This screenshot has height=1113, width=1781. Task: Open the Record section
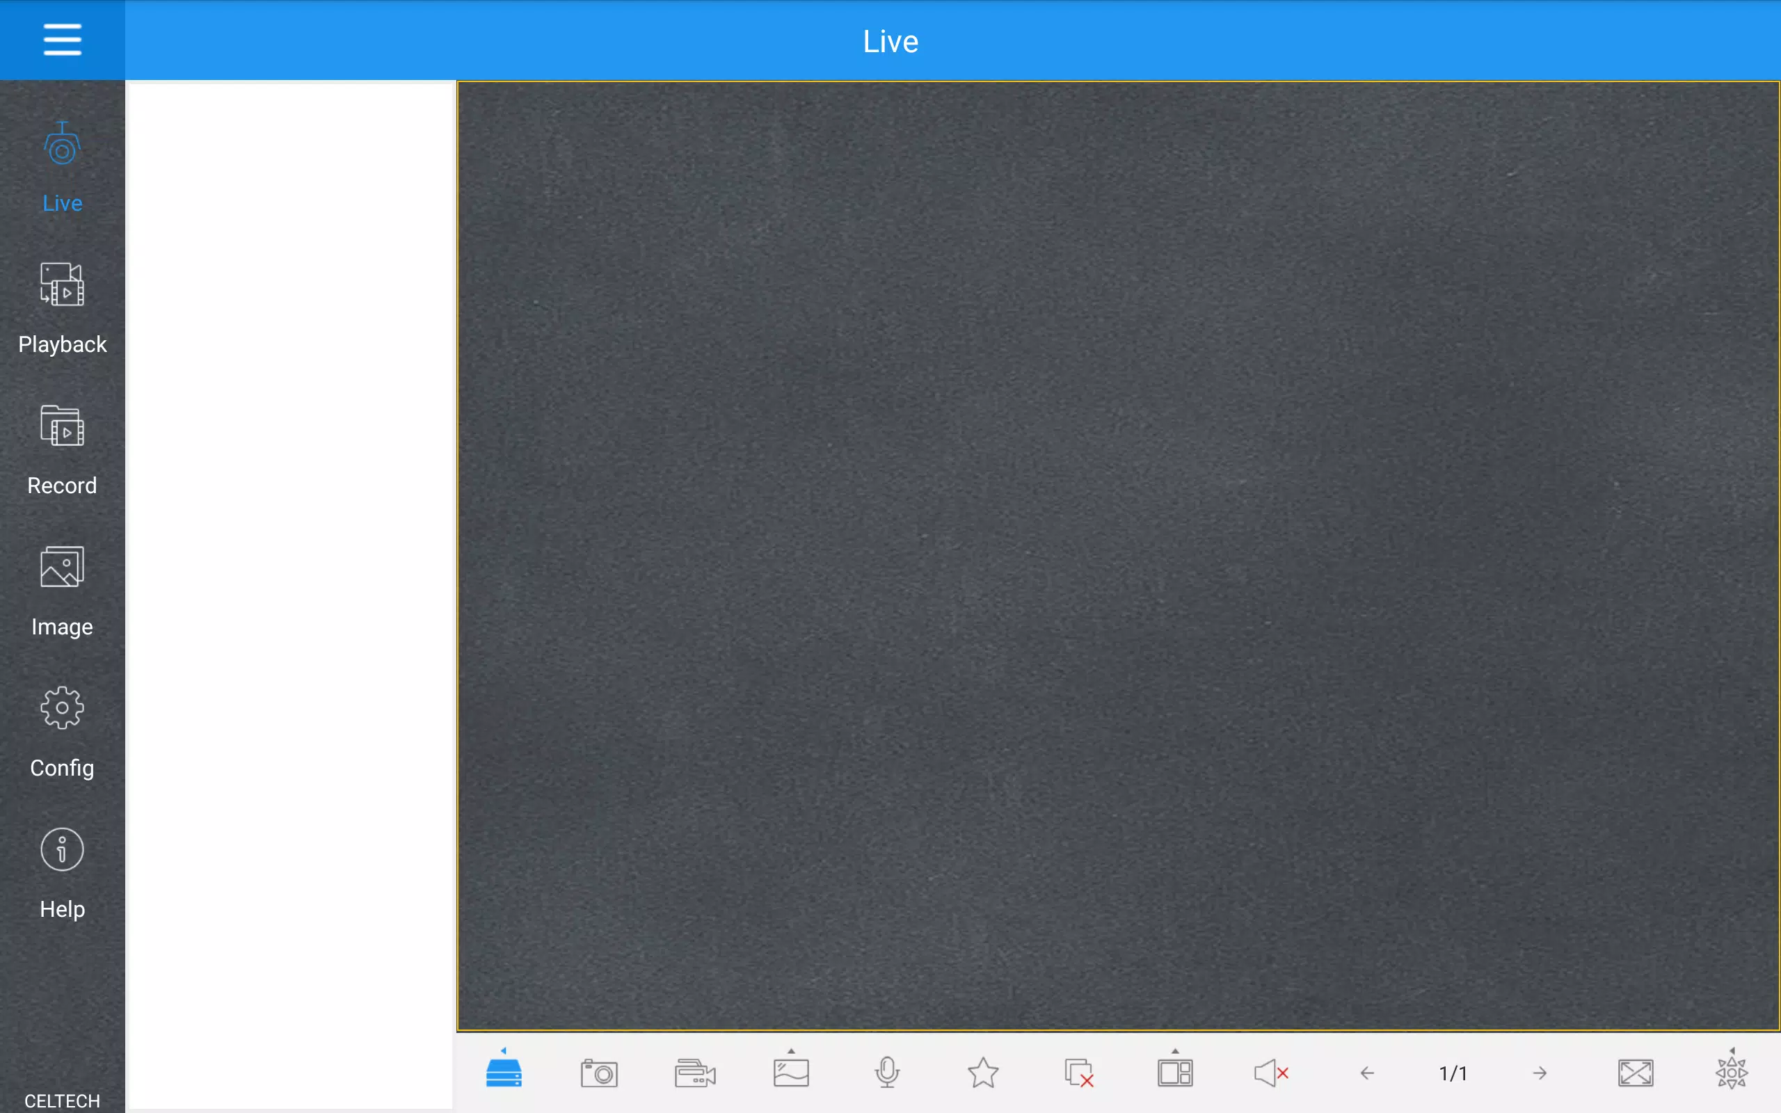(62, 450)
